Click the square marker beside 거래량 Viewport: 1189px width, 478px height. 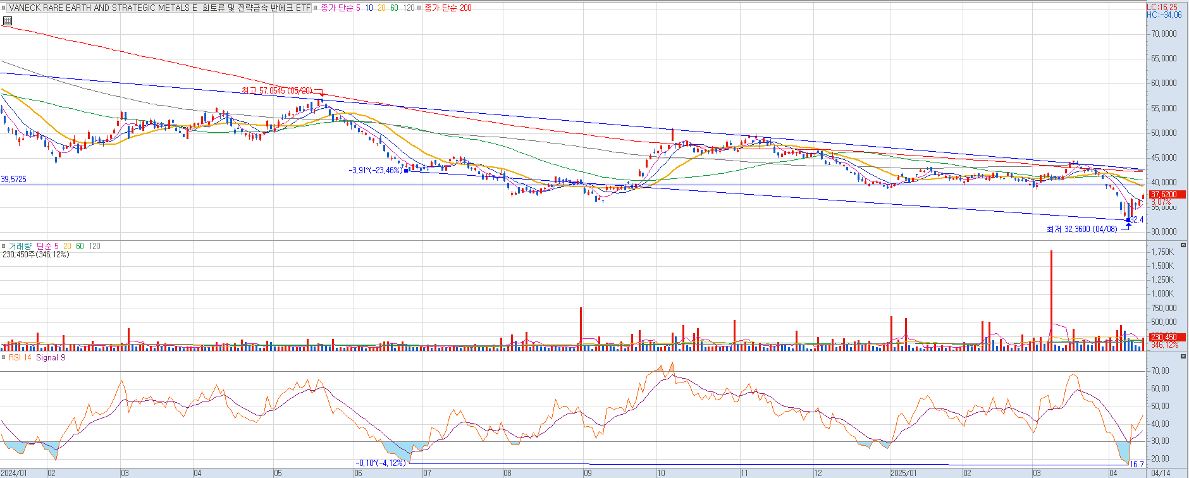point(4,246)
